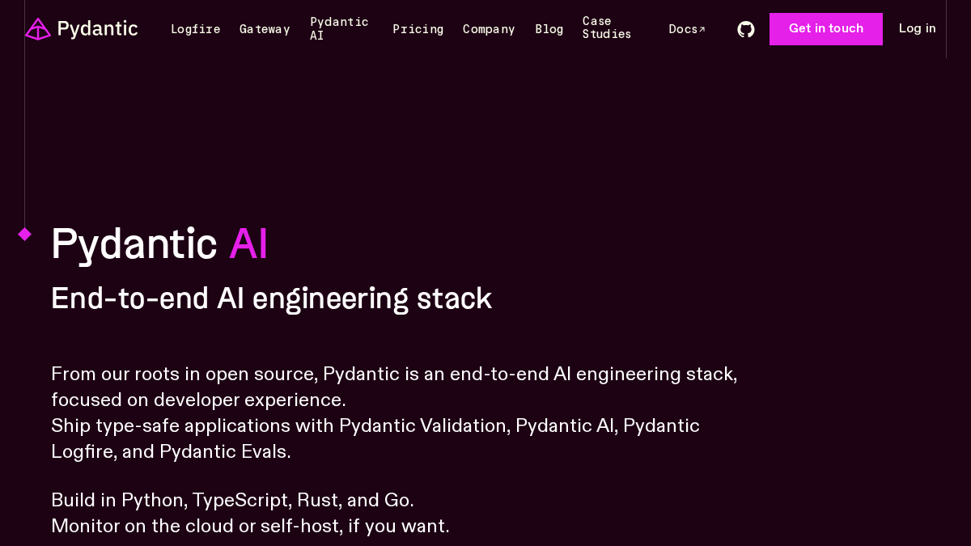
Task: Open the GitHub icon link
Action: click(x=746, y=29)
